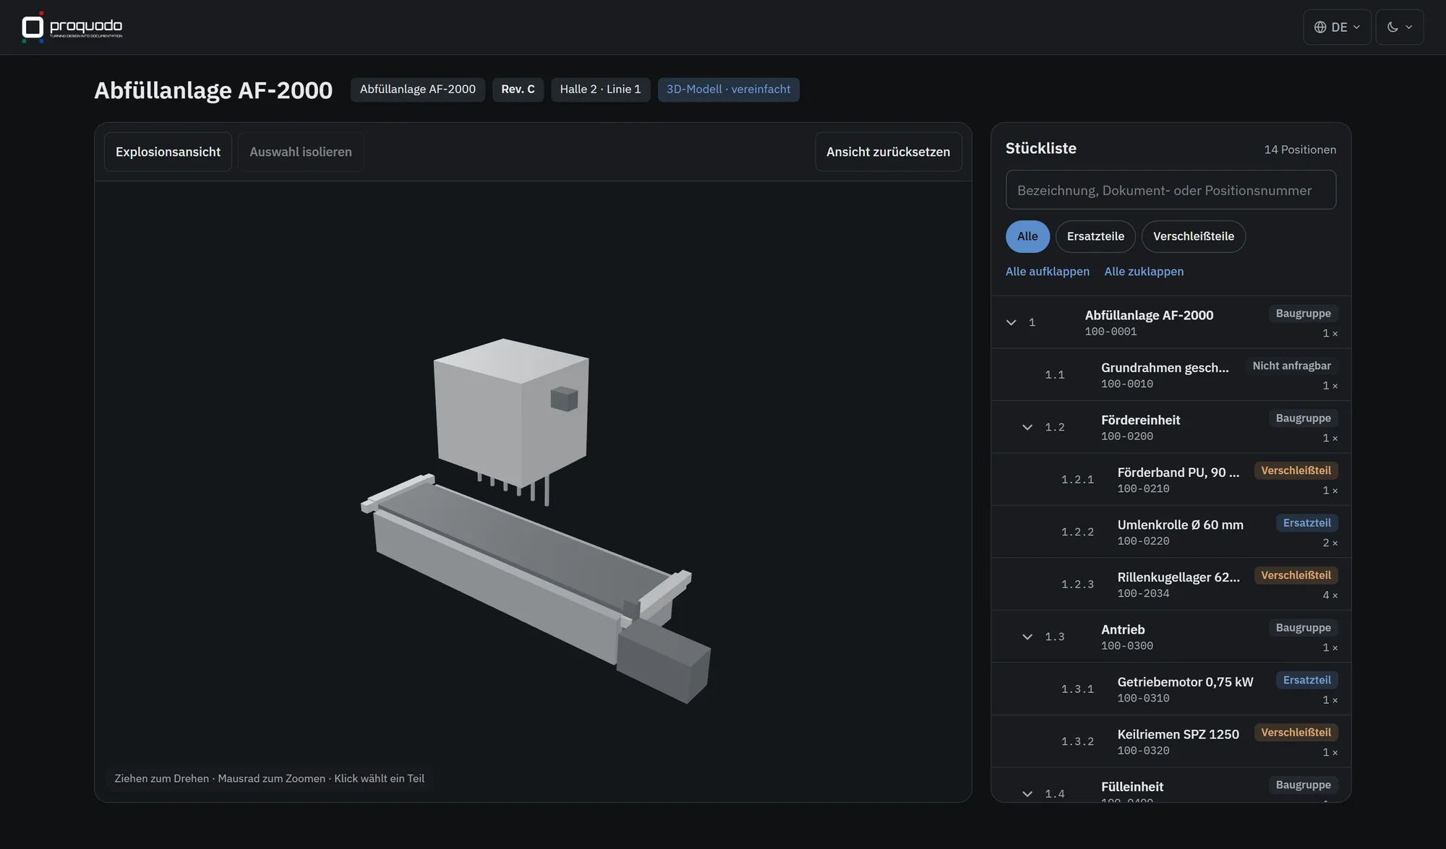Open the DE language selector
The height and width of the screenshot is (849, 1446).
point(1337,27)
